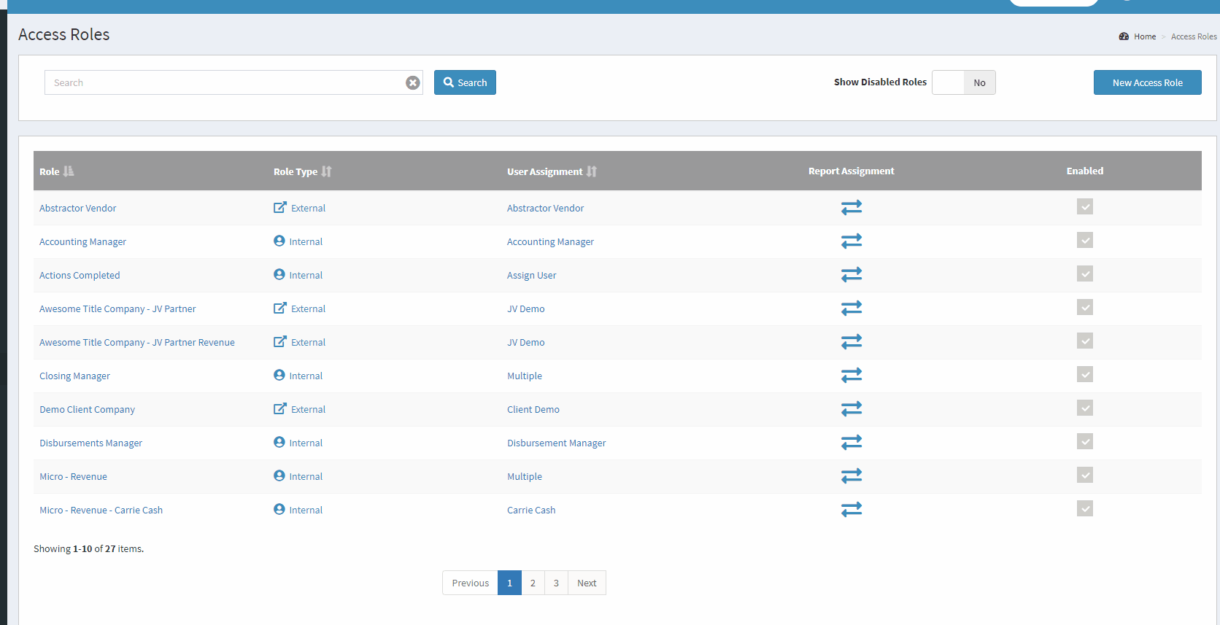Toggle Enabled checkbox for Actions Completed
This screenshot has height=625, width=1220.
pyautogui.click(x=1084, y=274)
